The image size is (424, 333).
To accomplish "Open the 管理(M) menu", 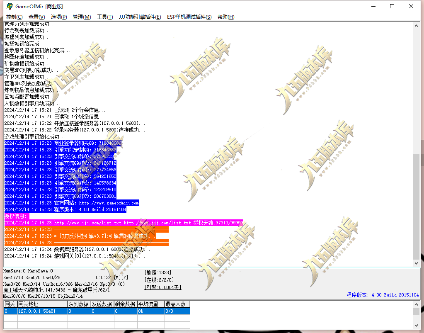I will tap(82, 17).
